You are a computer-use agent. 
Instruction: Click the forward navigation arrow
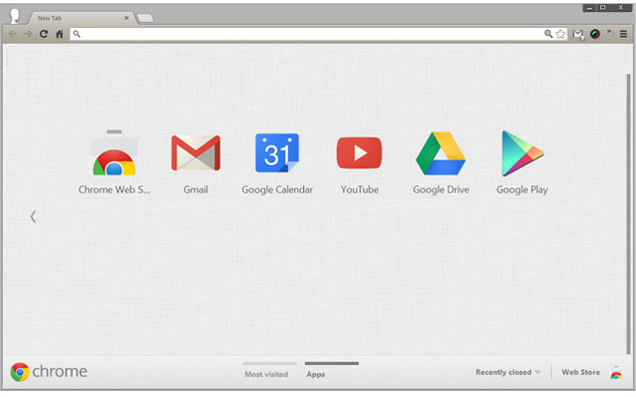[x=28, y=34]
